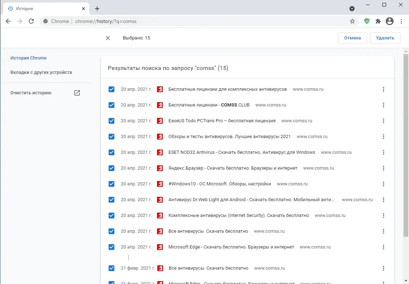This screenshot has width=409, height=284.
Task: Open the Extensions puzzle icon
Action: coord(378,21)
